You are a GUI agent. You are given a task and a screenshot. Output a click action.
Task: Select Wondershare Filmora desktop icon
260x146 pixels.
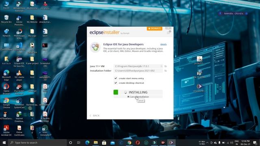coord(19,6)
